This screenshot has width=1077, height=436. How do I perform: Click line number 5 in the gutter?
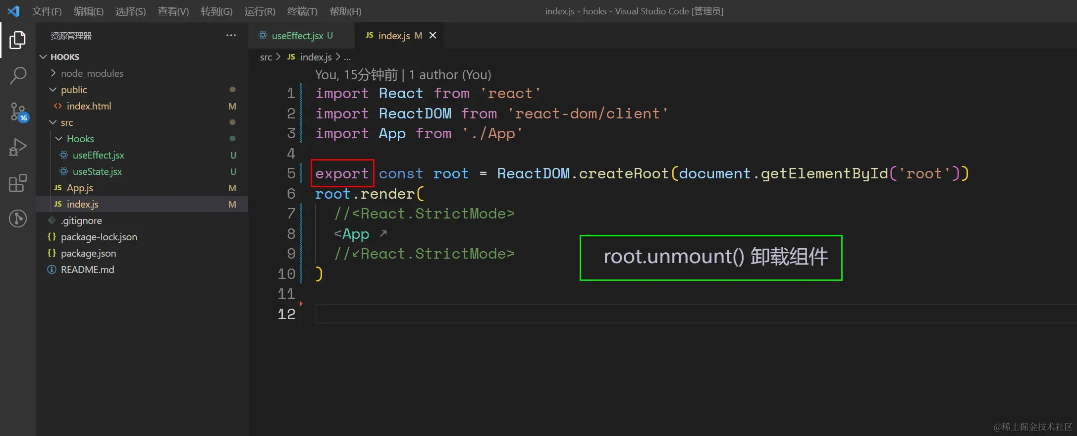291,173
